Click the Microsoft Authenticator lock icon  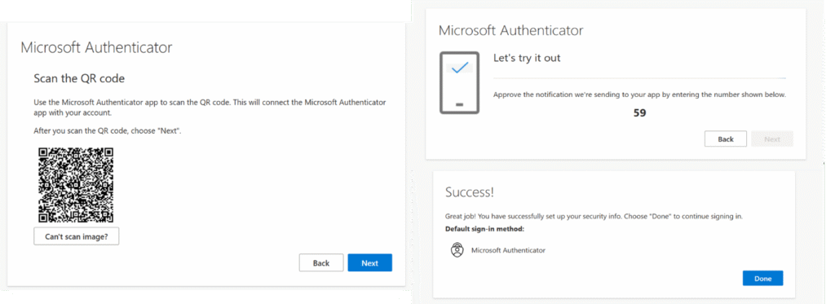[x=457, y=249]
